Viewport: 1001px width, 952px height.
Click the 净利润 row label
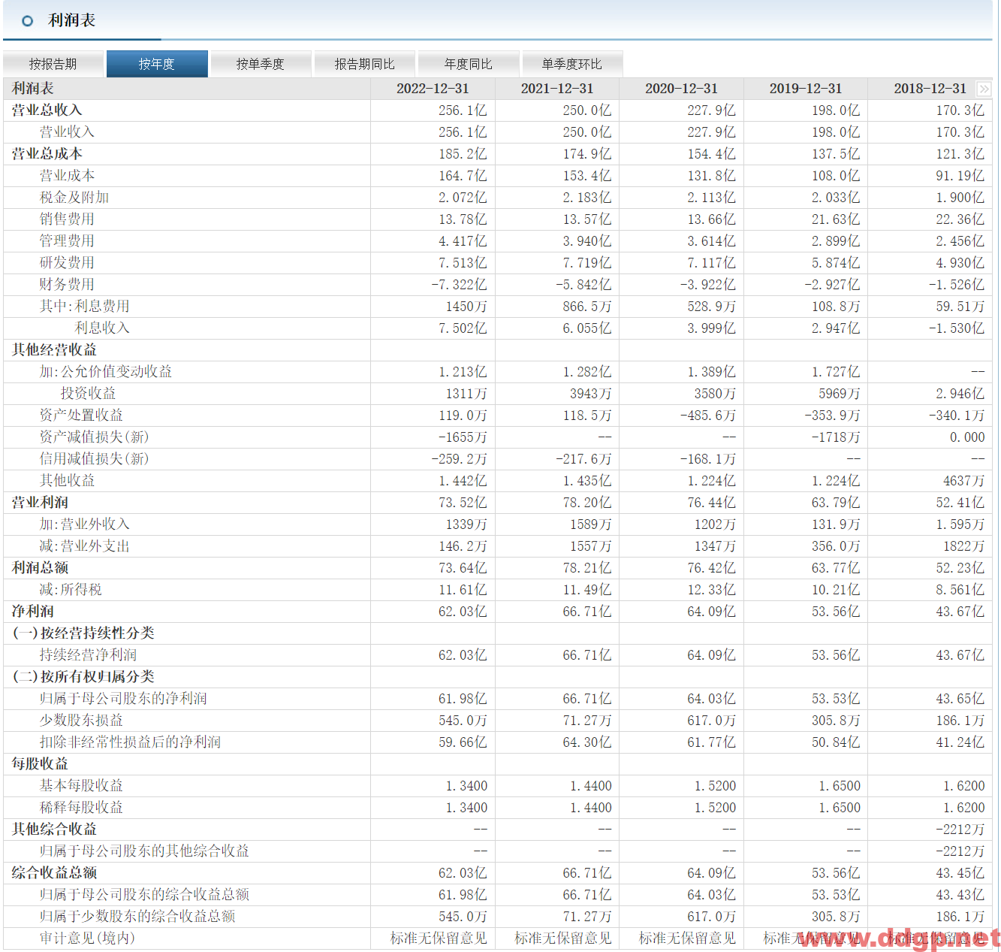click(33, 612)
